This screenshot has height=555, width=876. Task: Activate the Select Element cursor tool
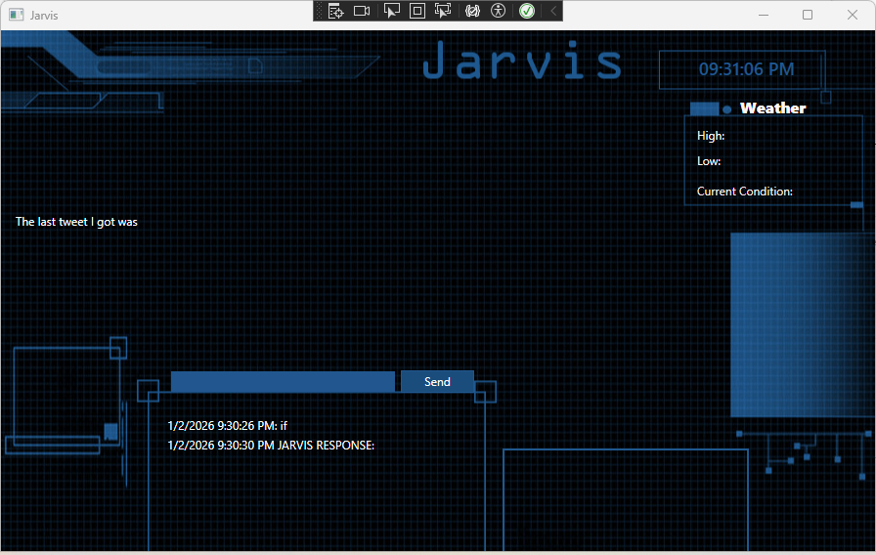point(391,11)
